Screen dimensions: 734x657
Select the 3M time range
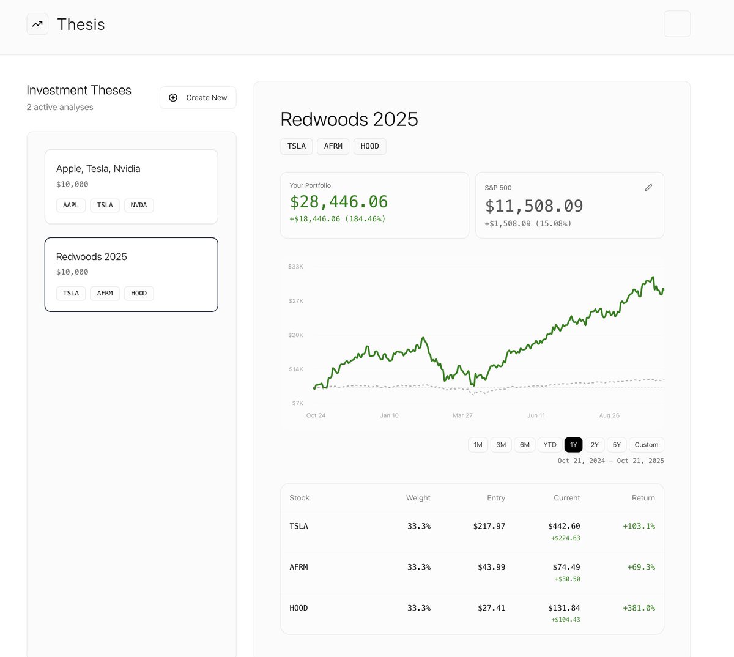coord(501,445)
